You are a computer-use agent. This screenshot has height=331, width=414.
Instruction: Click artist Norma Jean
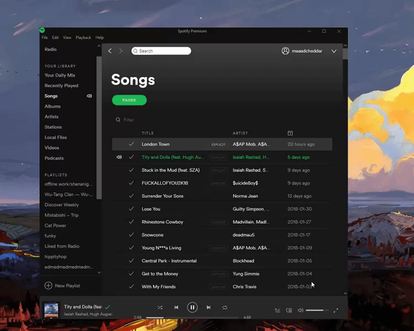click(245, 196)
